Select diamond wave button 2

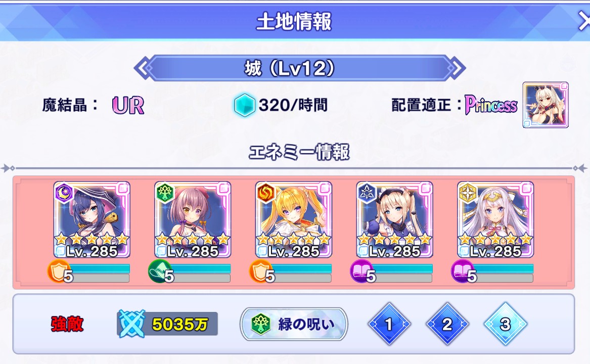point(447,324)
